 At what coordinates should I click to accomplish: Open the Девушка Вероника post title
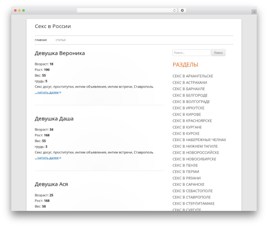60,53
